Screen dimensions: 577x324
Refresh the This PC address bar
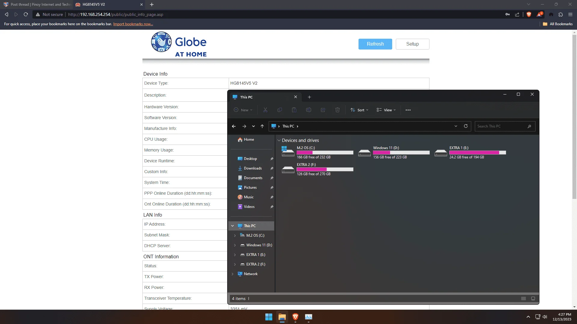466,126
